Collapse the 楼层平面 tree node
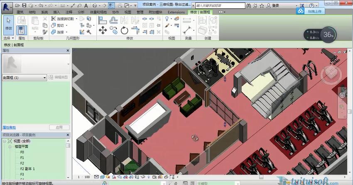 (10, 147)
